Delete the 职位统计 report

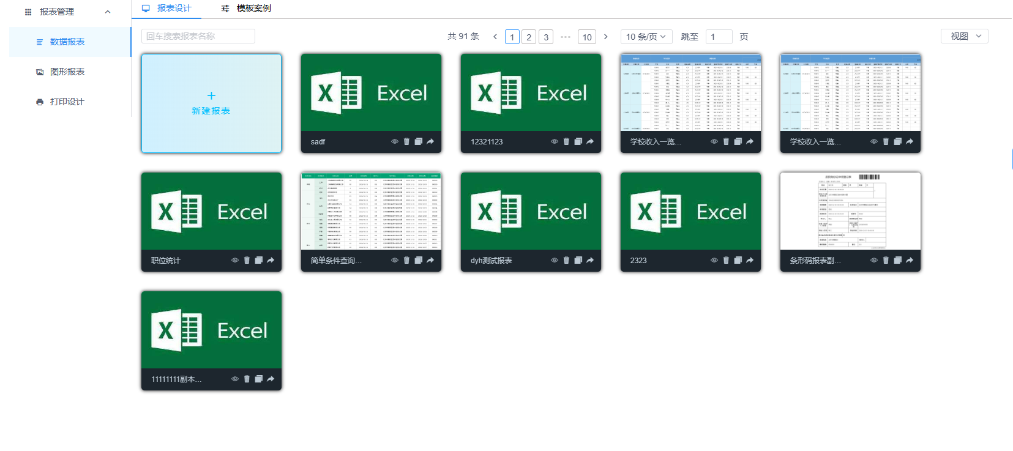click(247, 260)
